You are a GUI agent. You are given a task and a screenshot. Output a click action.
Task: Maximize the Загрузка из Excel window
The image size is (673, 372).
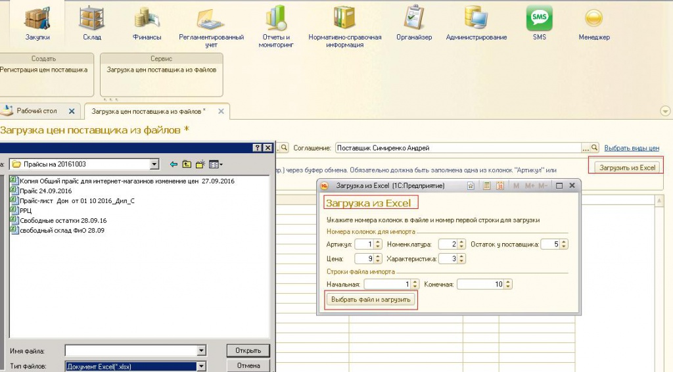pyautogui.click(x=559, y=186)
